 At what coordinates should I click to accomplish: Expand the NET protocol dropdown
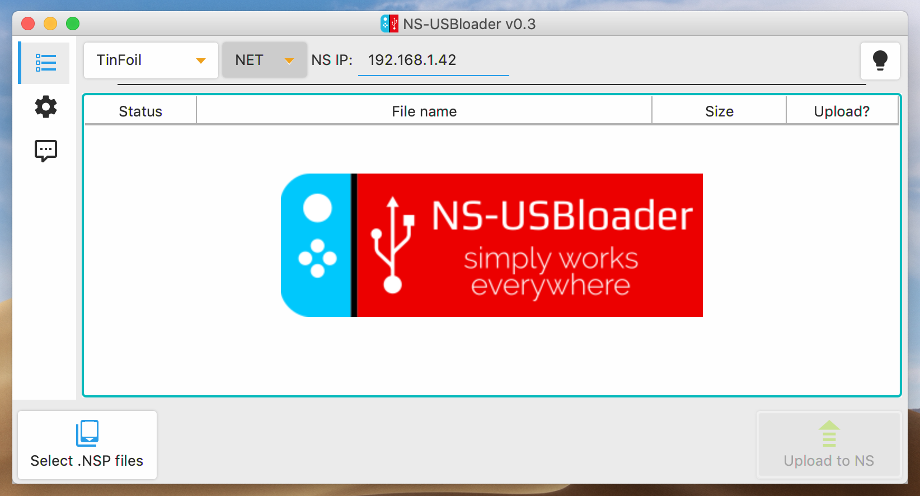265,60
